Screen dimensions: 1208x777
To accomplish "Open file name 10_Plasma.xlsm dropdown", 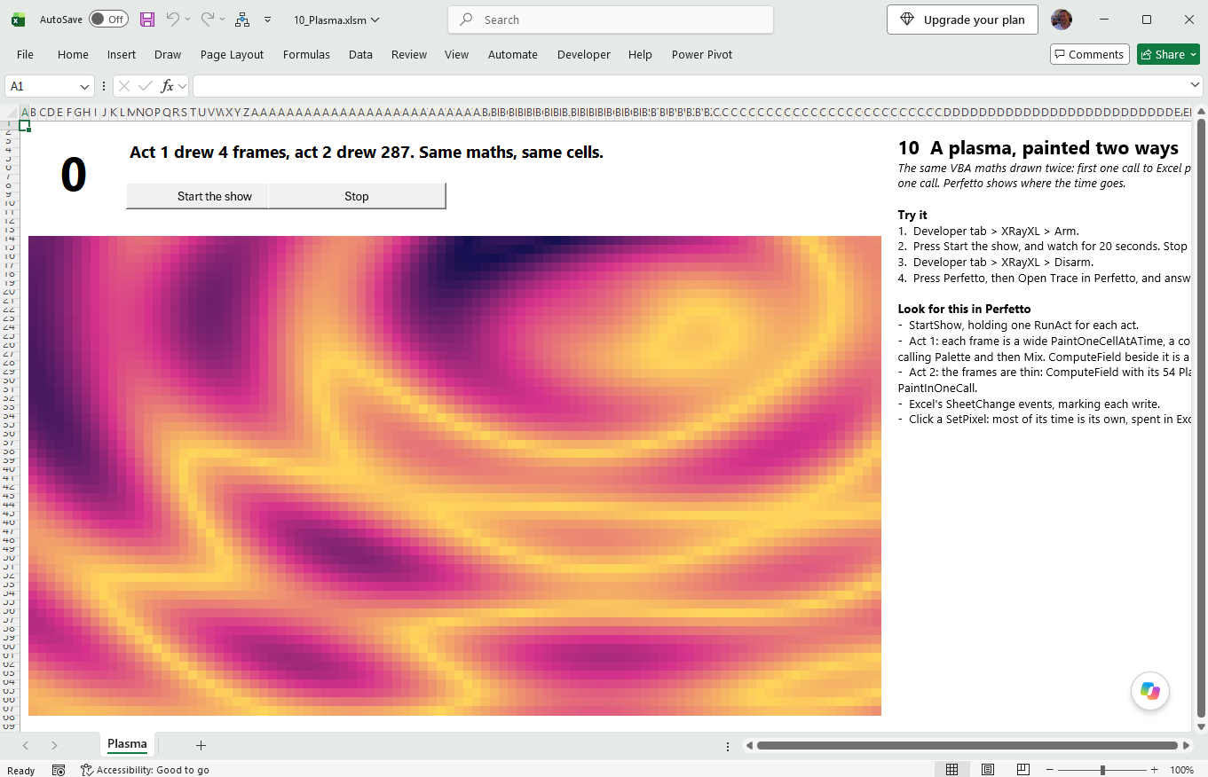I will [336, 20].
